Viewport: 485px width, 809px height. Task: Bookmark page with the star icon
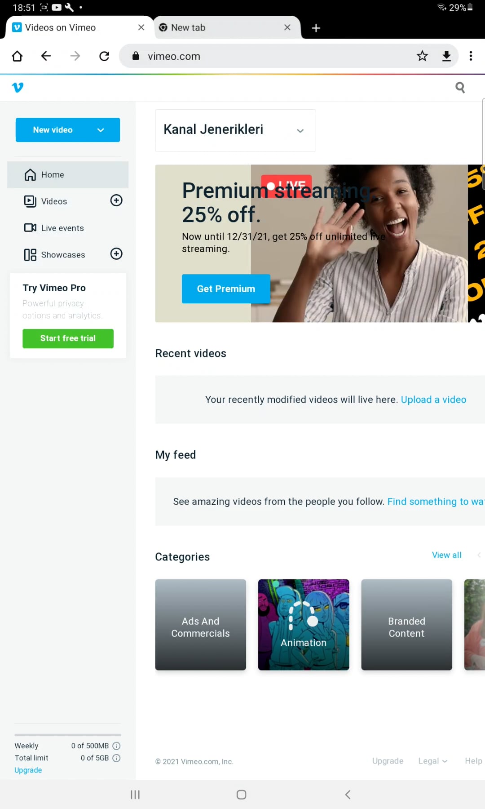(422, 56)
